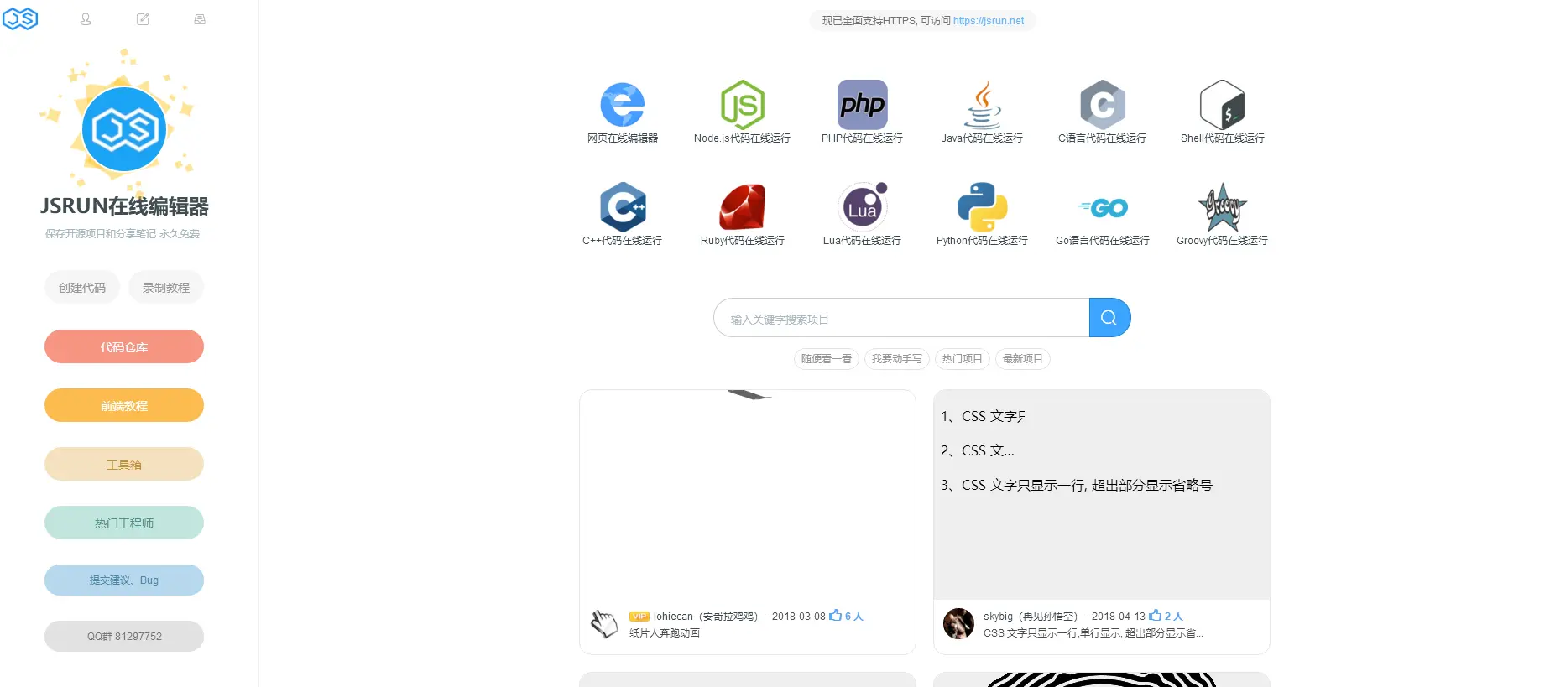Image resolution: width=1550 pixels, height=687 pixels.
Task: Click the 网页在线编辑器 label
Action: [x=623, y=138]
